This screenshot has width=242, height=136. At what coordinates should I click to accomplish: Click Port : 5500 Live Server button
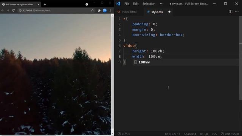[230, 134]
